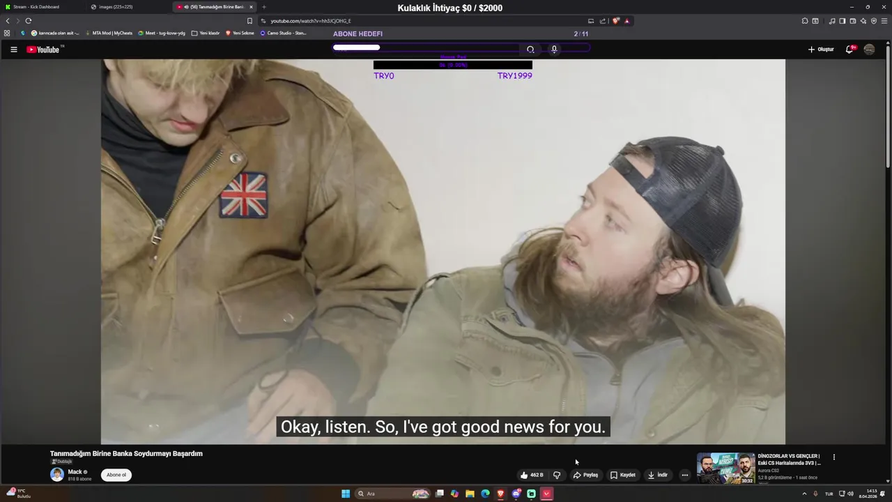Screen dimensions: 892x502
Task: Click the video player to pause
Action: [443, 251]
